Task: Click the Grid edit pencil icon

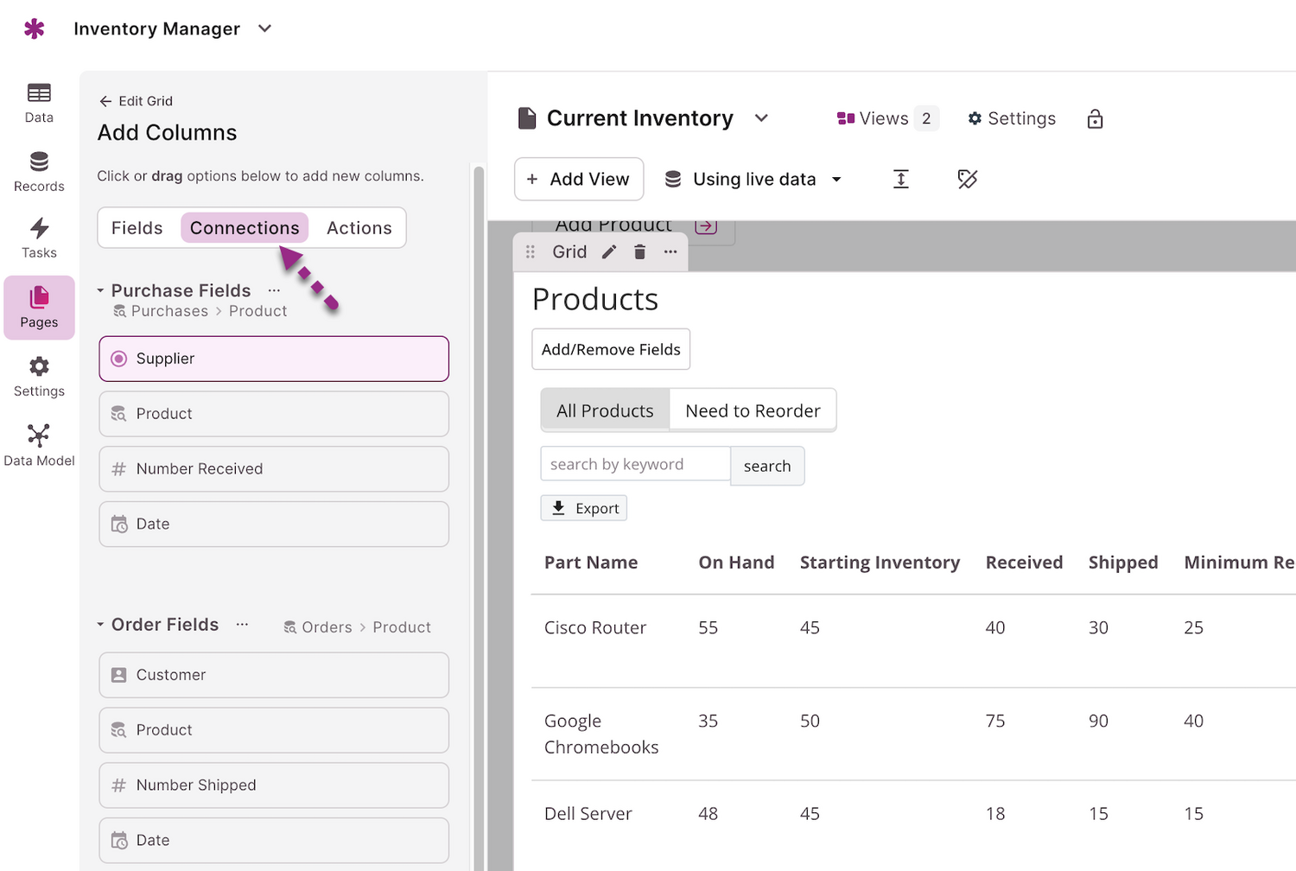Action: point(609,251)
